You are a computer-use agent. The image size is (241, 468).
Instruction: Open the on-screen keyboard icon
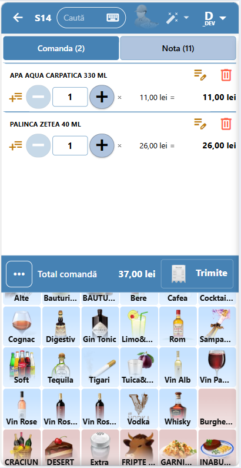pyautogui.click(x=113, y=18)
